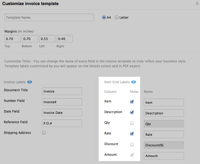Edit the Description column name field
200x164 pixels.
click(x=164, y=113)
